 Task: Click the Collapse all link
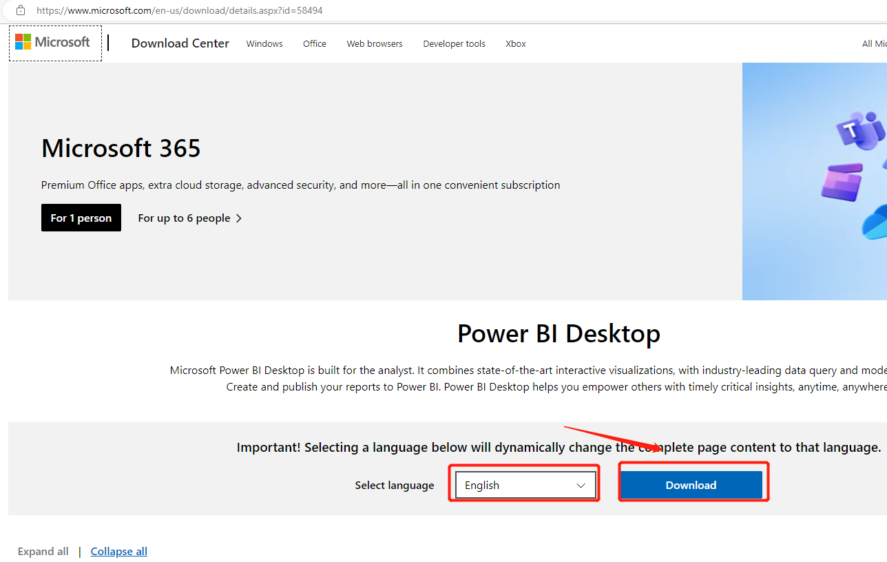click(x=118, y=551)
